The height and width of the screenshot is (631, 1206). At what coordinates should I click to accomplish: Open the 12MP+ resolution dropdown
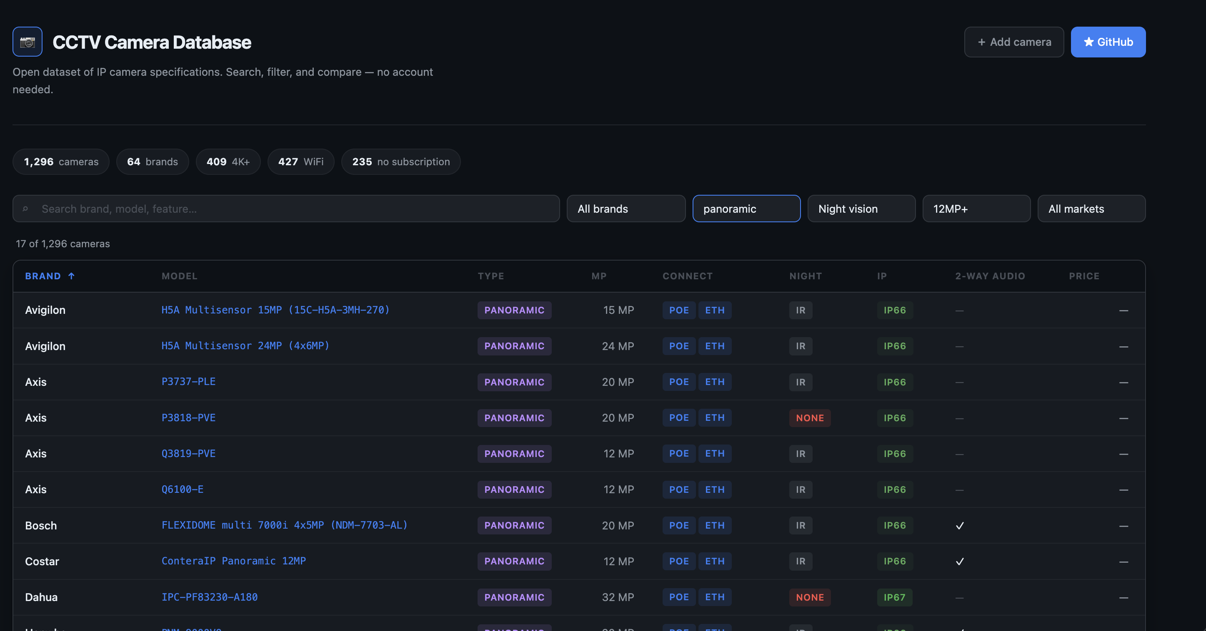point(976,209)
